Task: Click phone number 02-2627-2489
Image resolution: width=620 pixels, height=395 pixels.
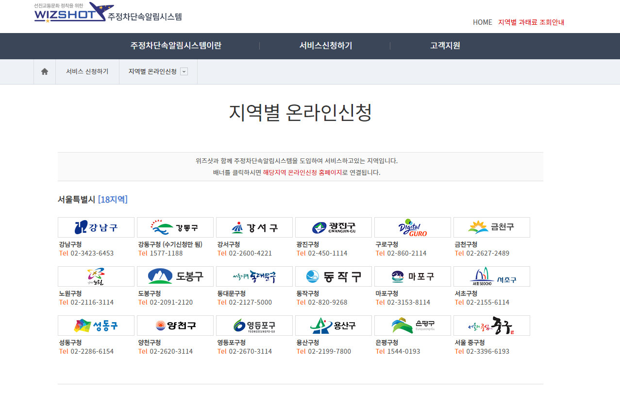Action: tap(488, 253)
